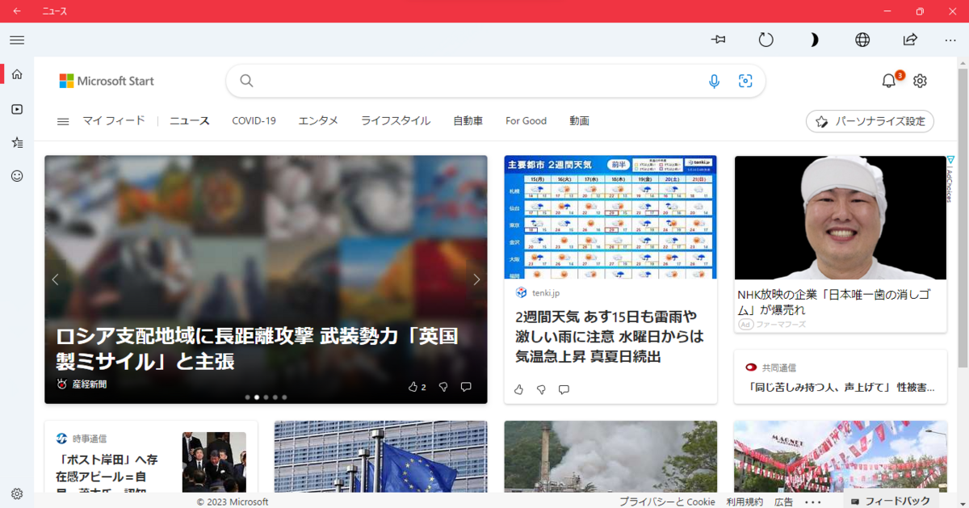Open the more options ellipsis in toolbar
This screenshot has height=508, width=969.
pos(950,40)
